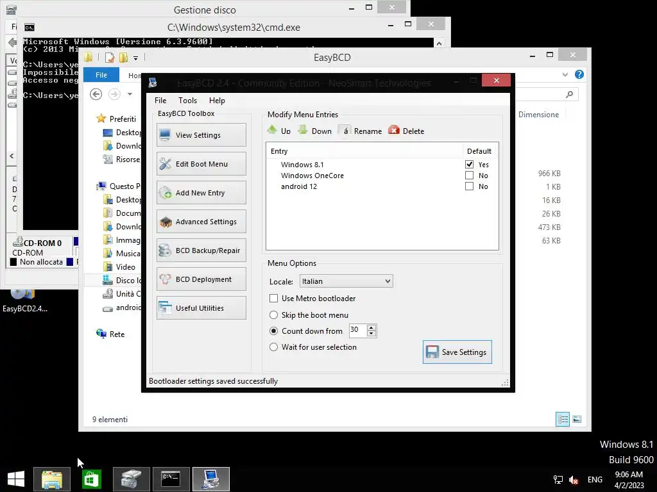
Task: Select the Windows 8.1 entry row
Action: [x=382, y=165]
